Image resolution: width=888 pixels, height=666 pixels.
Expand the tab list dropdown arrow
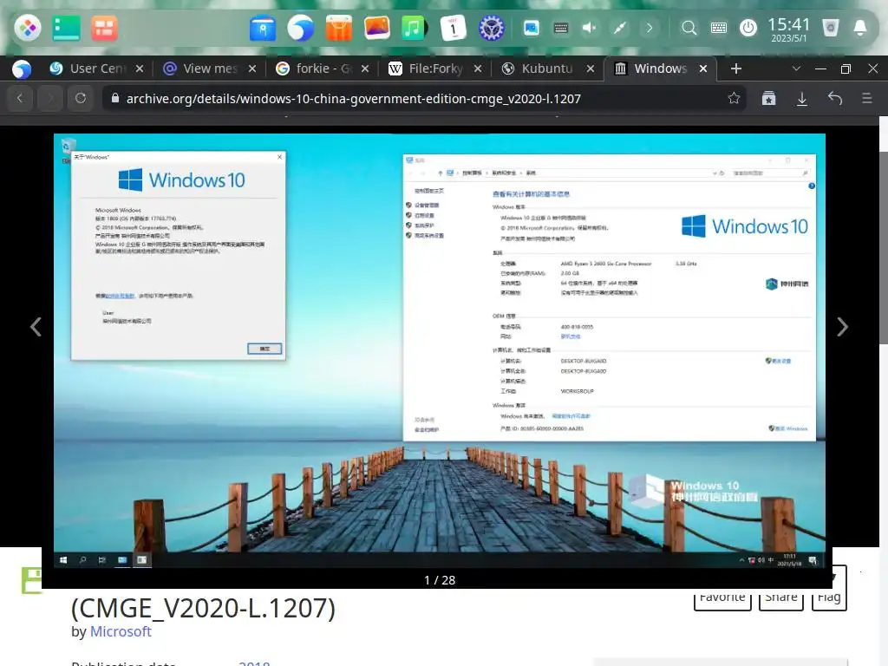pyautogui.click(x=796, y=69)
